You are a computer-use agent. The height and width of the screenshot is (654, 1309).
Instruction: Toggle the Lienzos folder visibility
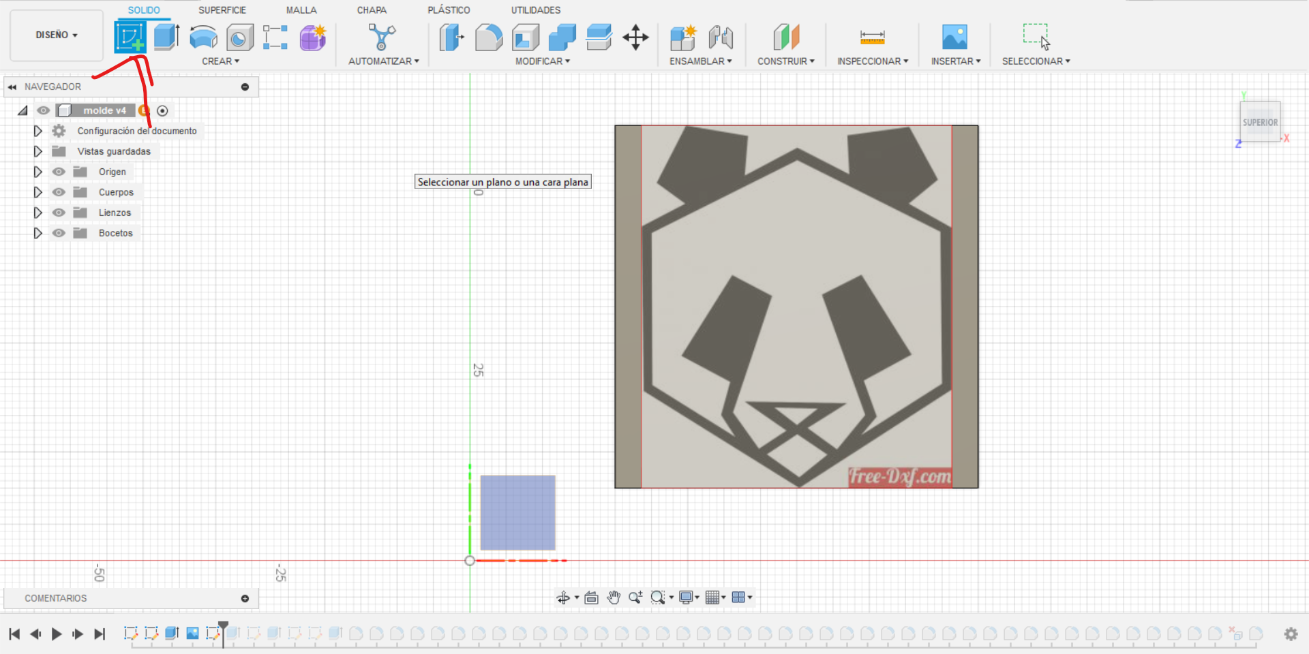pyautogui.click(x=59, y=213)
